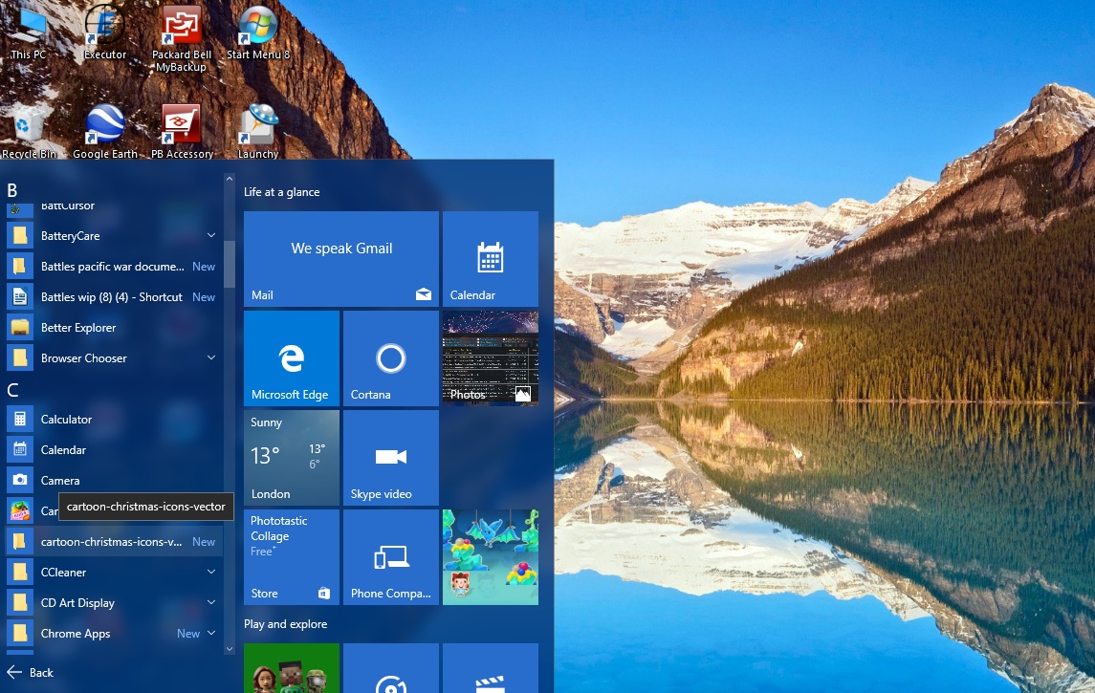Screen dimensions: 1095x693
Task: Open the Cortana tile
Action: click(x=390, y=358)
